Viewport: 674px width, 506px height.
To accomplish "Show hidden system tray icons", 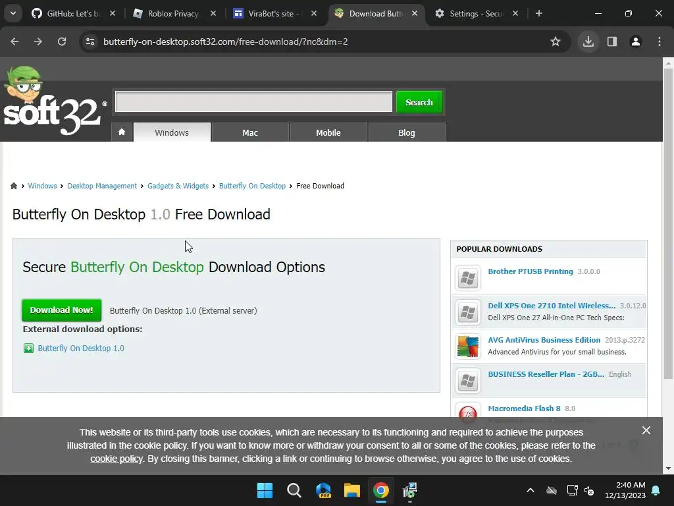I will 531,490.
